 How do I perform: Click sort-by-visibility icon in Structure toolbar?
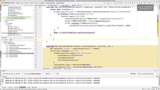point(3,40)
